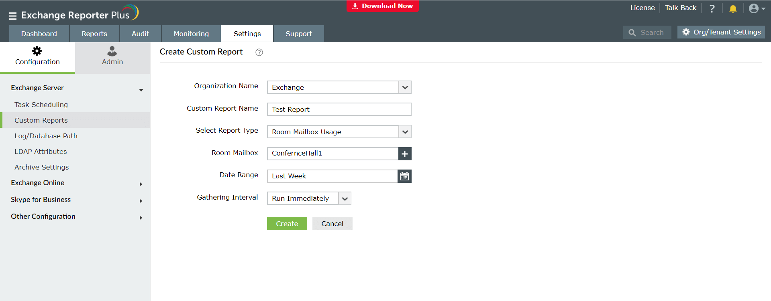Image resolution: width=771 pixels, height=301 pixels.
Task: Switch to the Monitoring tab
Action: click(x=191, y=34)
